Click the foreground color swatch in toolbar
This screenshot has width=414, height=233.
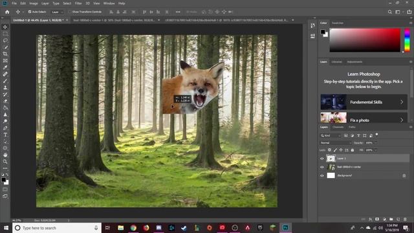pyautogui.click(x=3, y=180)
